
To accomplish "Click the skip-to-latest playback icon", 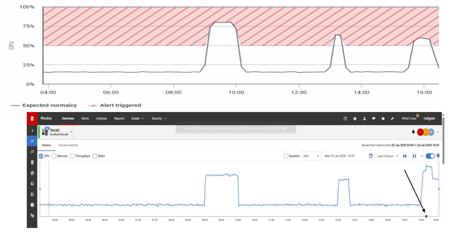I will [x=404, y=156].
